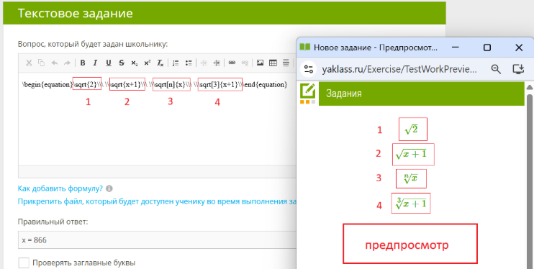Image resolution: width=534 pixels, height=269 pixels.
Task: Click the 'Текстовое задание' header title
Action: tap(76, 13)
